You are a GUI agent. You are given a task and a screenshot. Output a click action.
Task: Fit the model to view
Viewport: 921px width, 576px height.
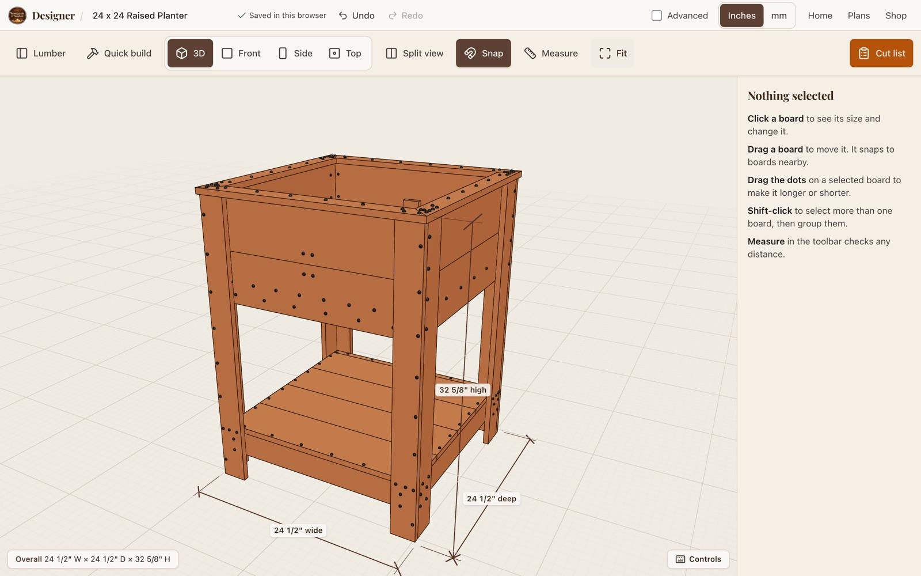[x=612, y=53]
